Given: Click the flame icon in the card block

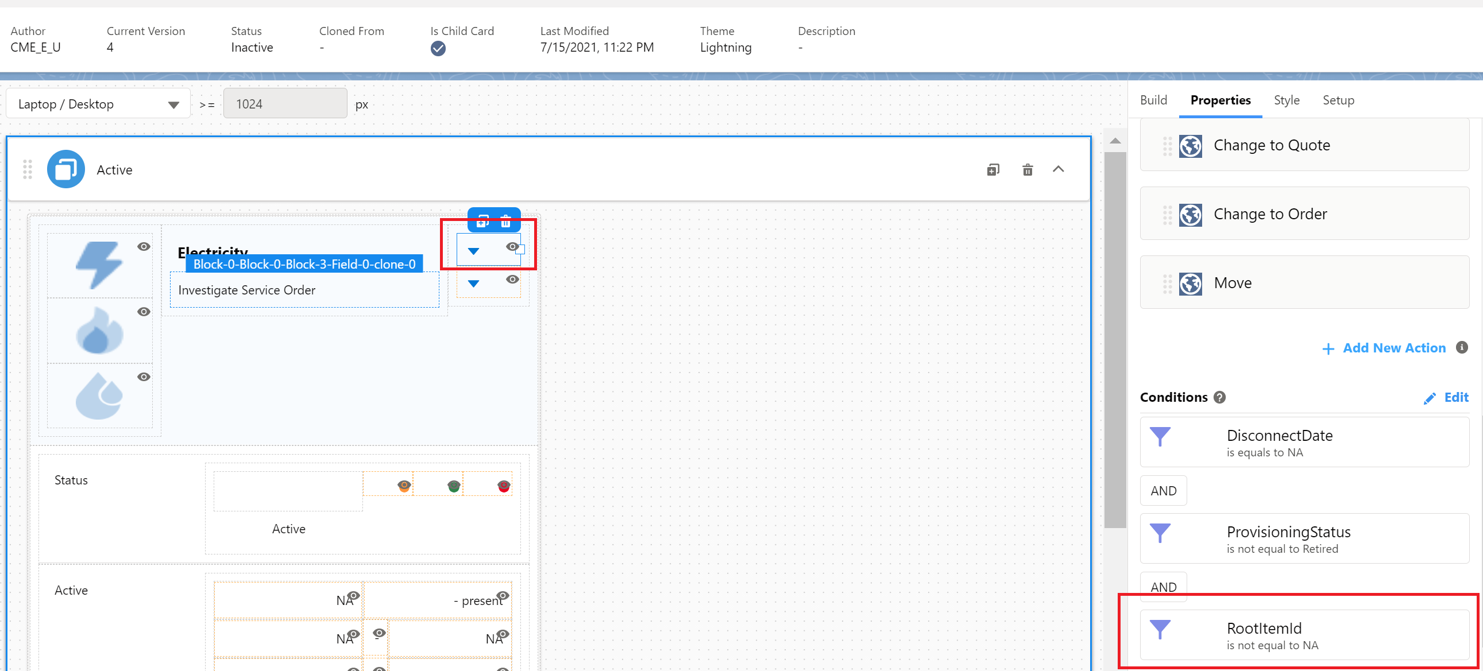Looking at the screenshot, I should pos(99,331).
